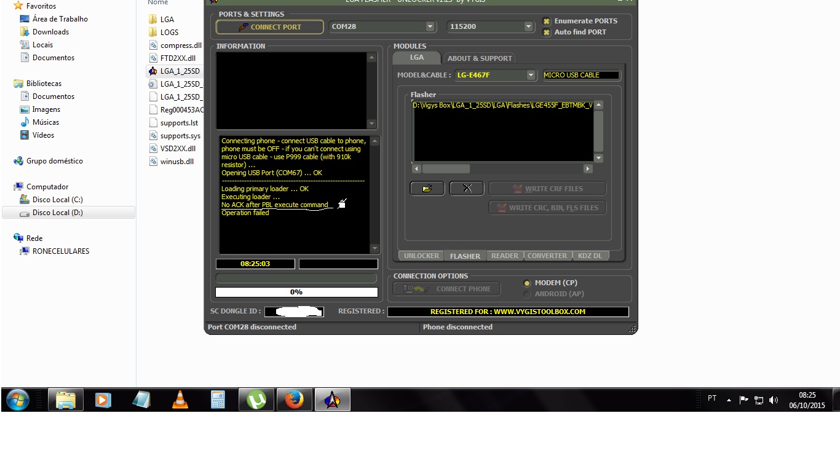
Task: Click WRITE CRF FILES button
Action: coord(547,189)
